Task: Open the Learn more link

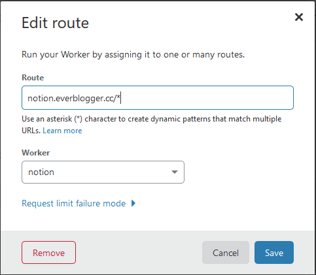Action: (x=62, y=131)
